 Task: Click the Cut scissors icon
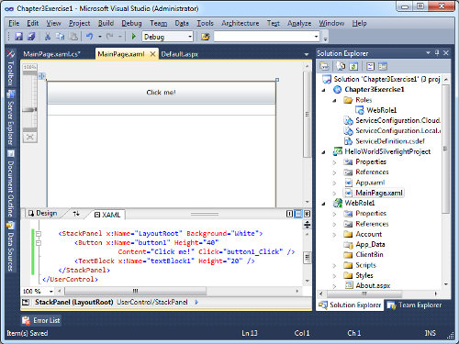[48, 37]
